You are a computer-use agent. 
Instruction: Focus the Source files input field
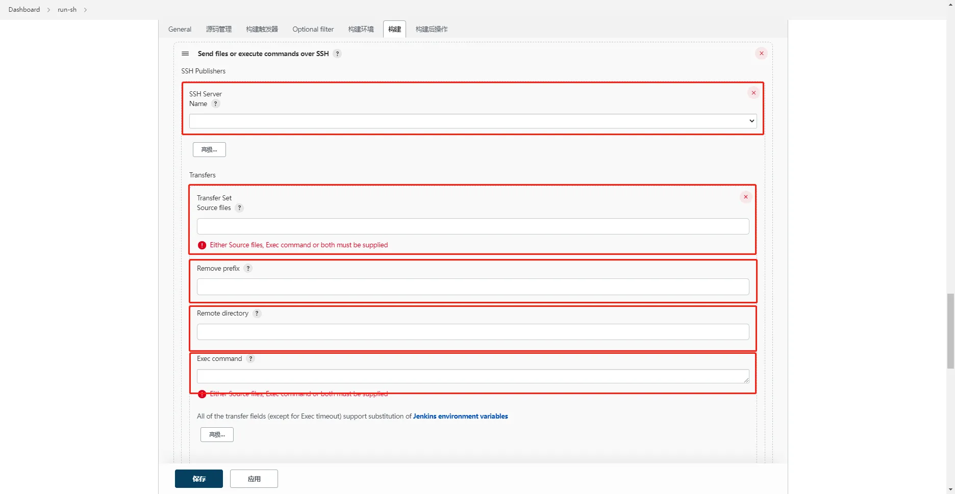[x=472, y=226]
